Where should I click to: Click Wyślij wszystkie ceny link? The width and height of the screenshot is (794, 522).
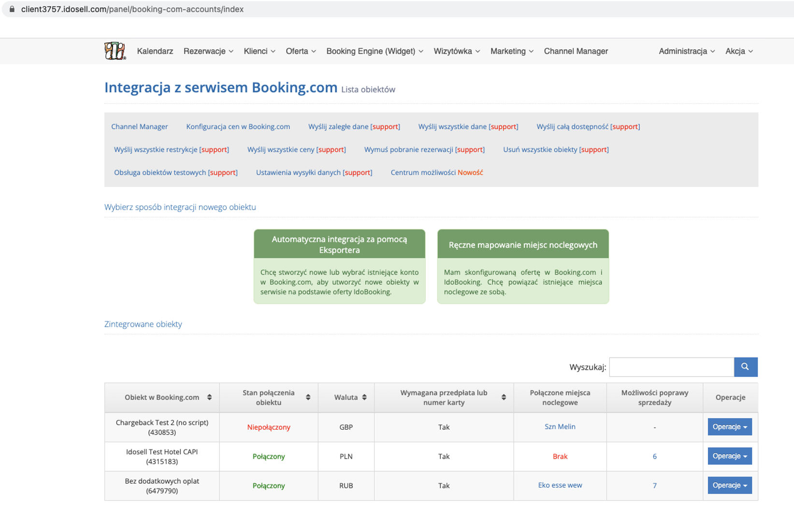coord(297,150)
